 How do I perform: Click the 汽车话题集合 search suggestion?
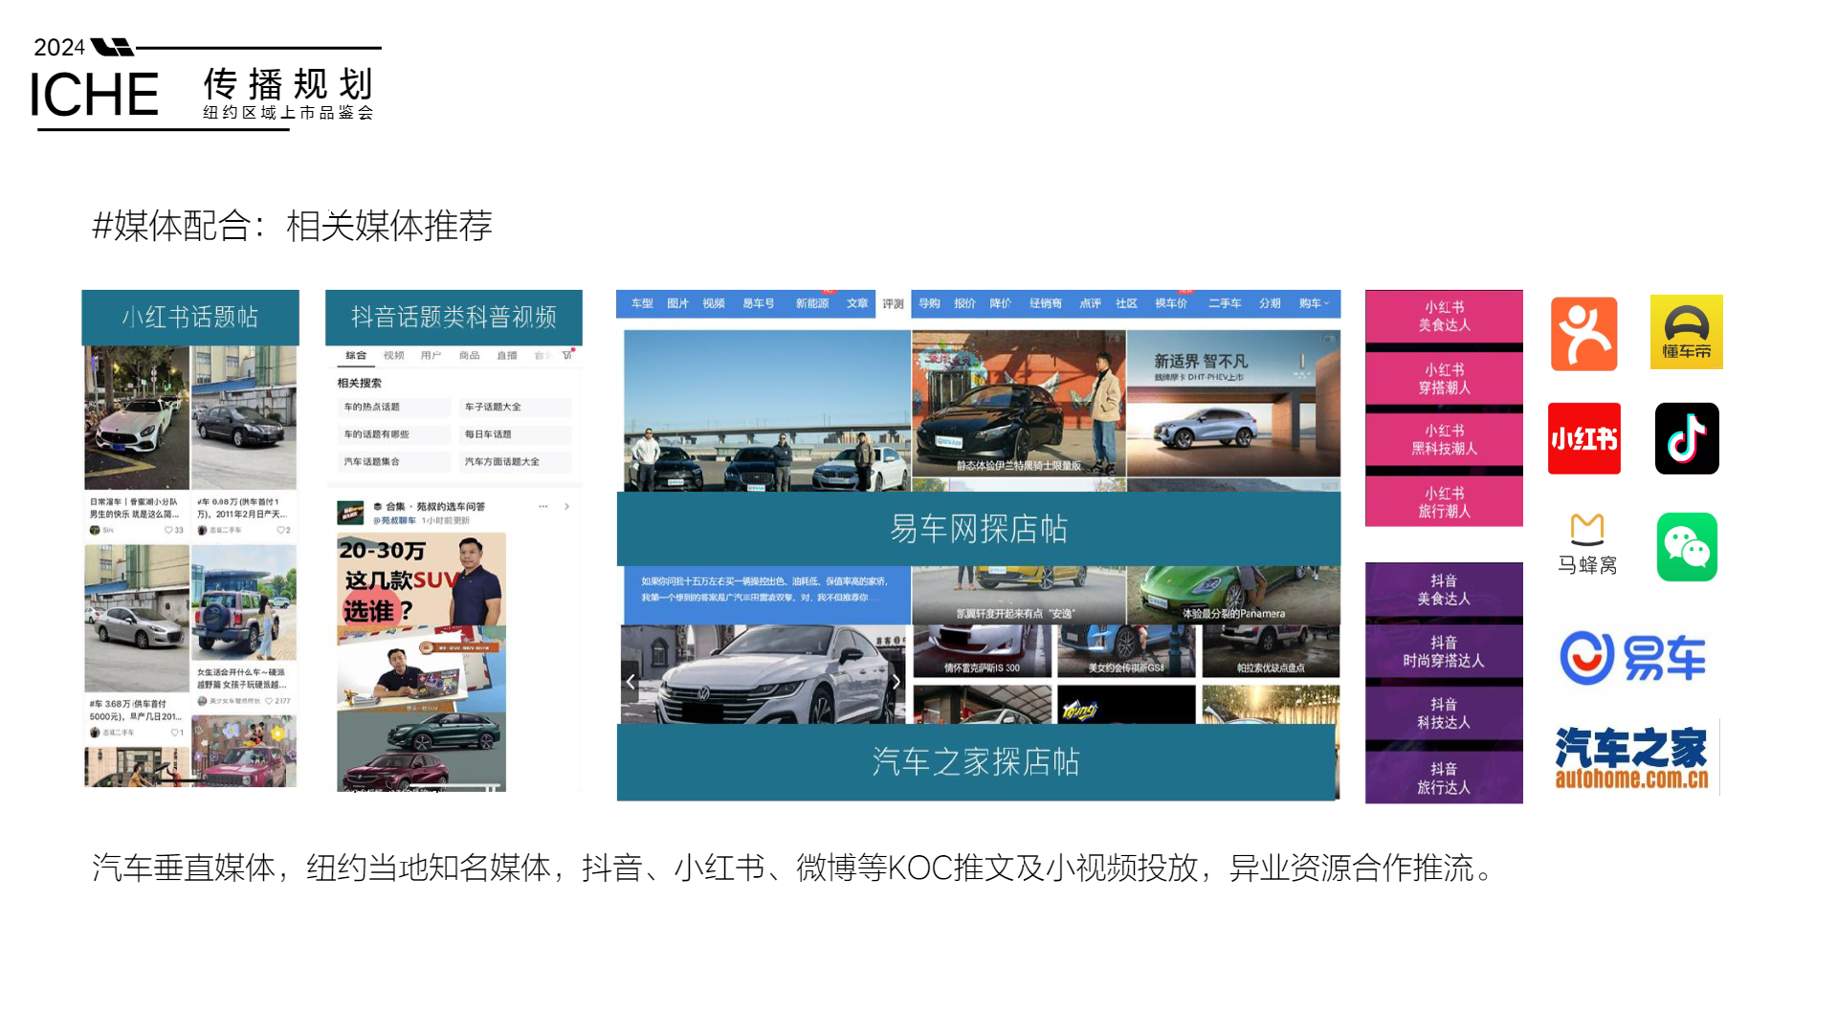394,462
